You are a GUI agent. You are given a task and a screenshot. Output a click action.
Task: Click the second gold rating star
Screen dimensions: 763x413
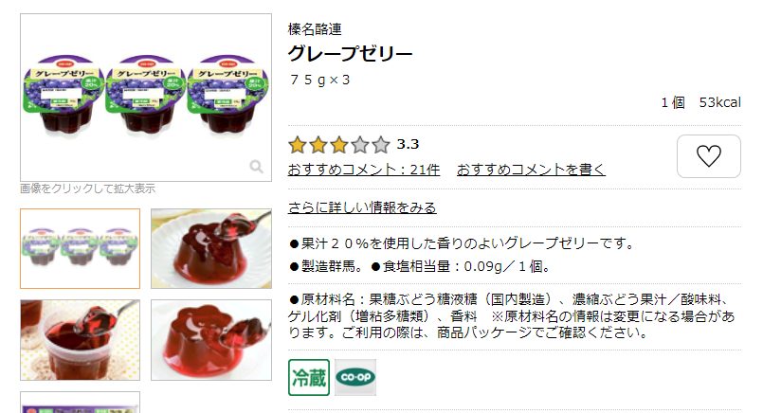[318, 145]
